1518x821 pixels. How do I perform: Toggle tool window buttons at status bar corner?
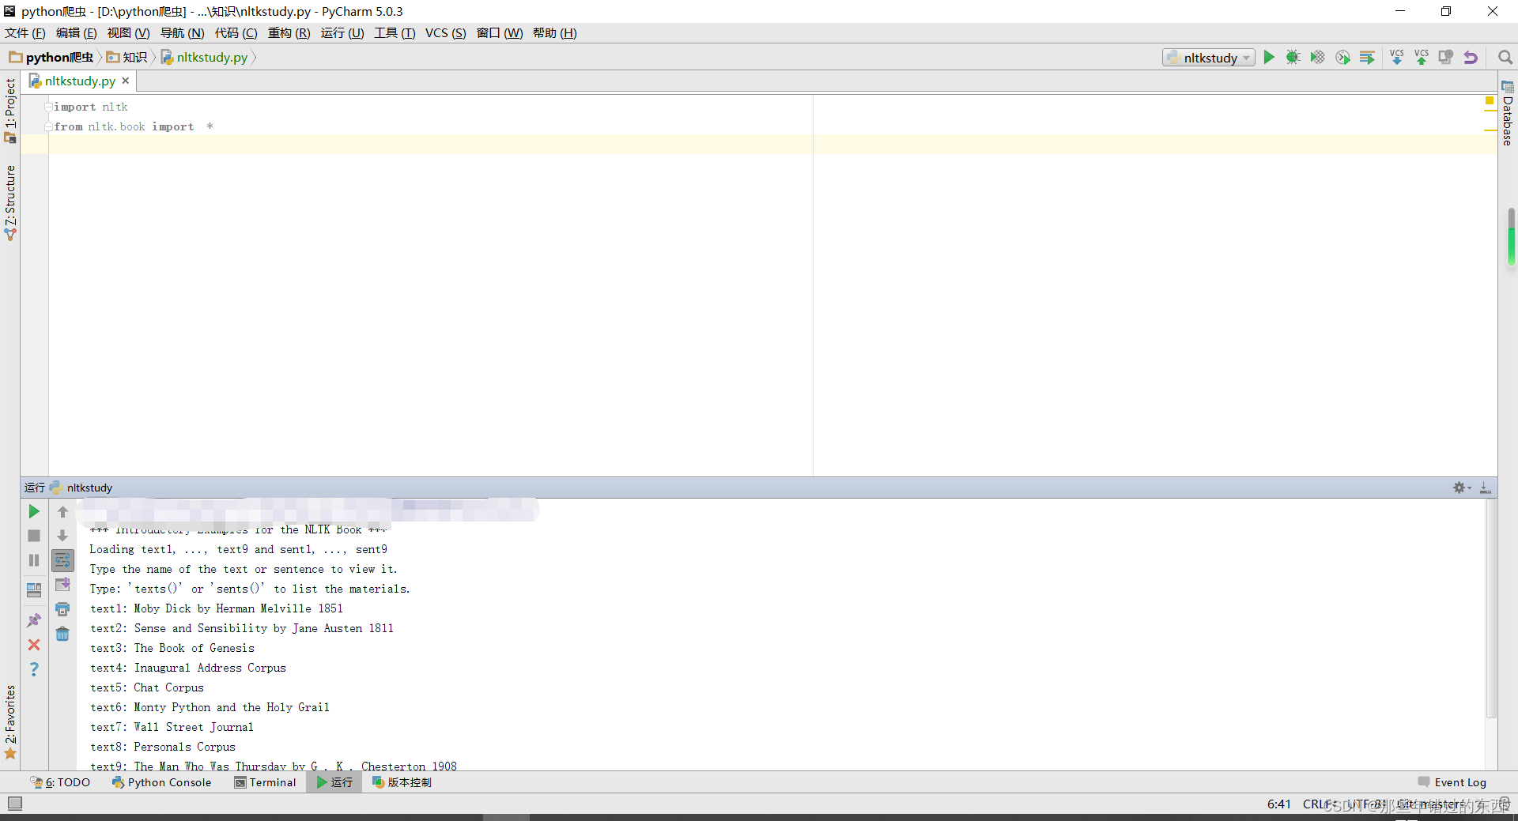(x=15, y=804)
